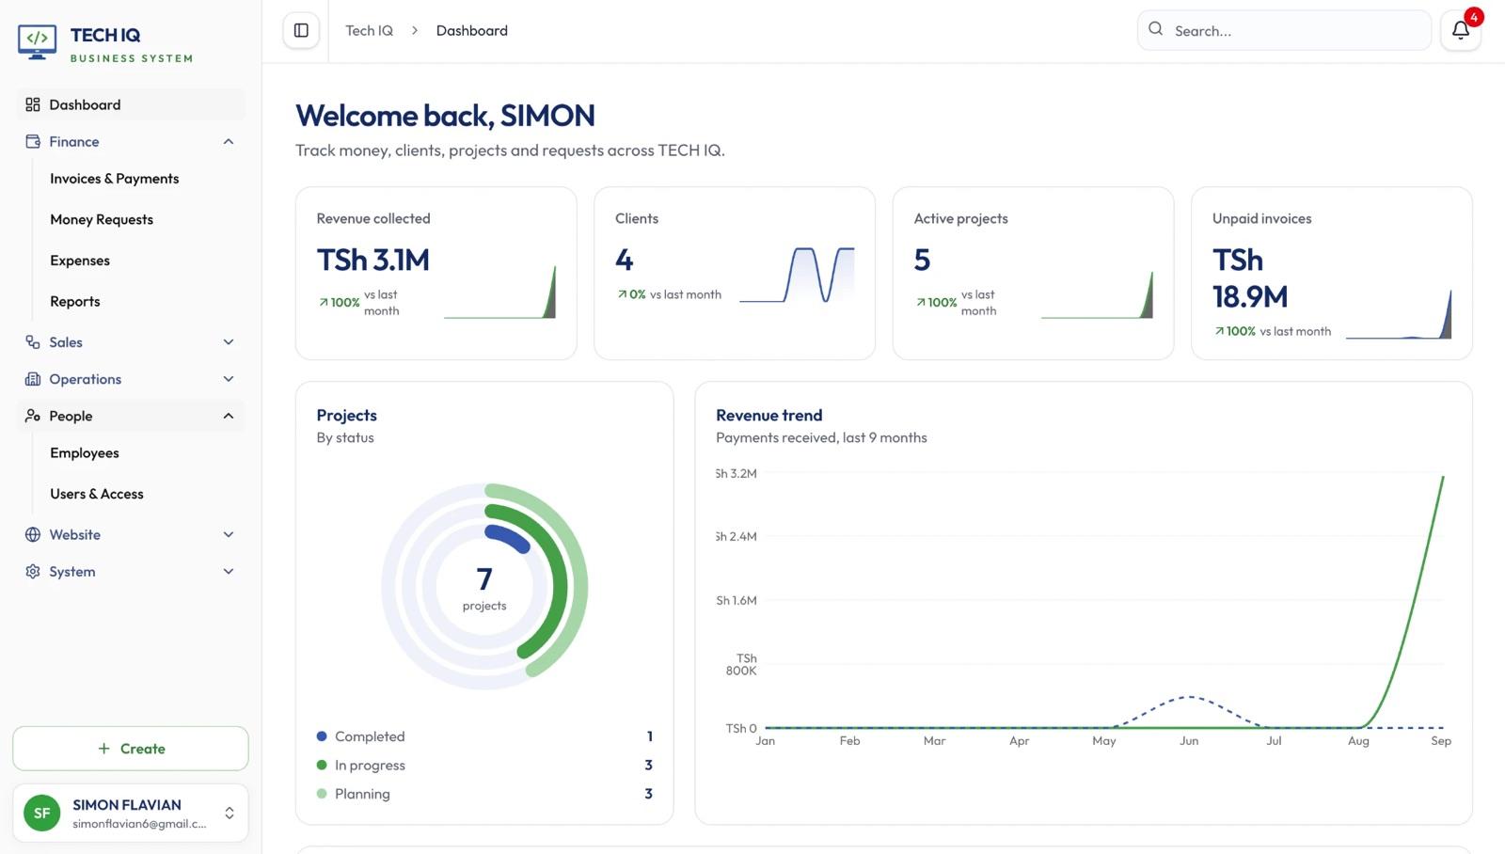
Task: Expand the Sales section chevron
Action: (229, 342)
